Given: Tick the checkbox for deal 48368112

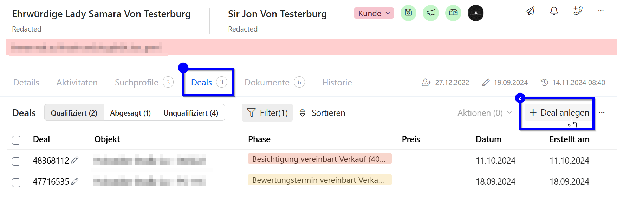Looking at the screenshot, I should pos(16,161).
